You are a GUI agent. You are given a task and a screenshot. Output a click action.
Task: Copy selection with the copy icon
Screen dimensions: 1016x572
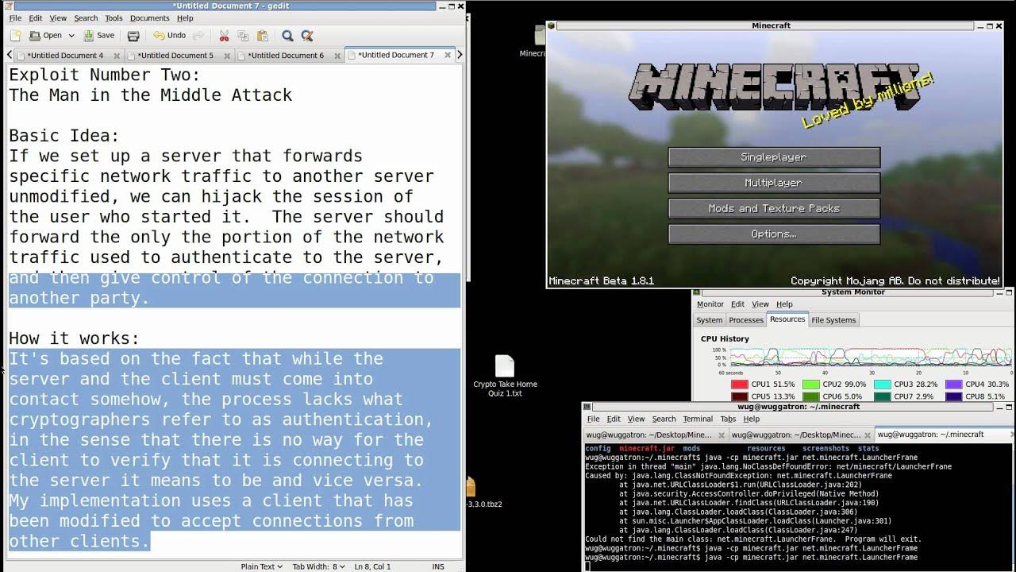(243, 36)
